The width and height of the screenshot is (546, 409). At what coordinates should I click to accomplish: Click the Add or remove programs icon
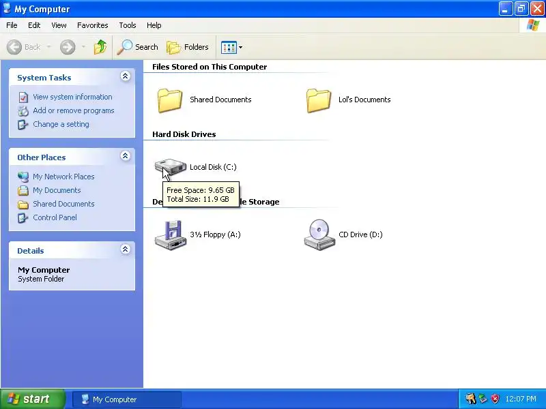pos(23,111)
